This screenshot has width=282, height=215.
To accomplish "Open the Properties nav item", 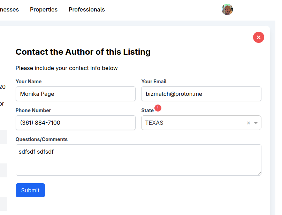I will pyautogui.click(x=44, y=9).
